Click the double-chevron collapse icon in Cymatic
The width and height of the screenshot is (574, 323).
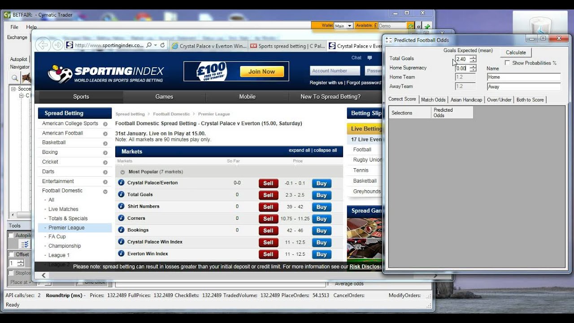(x=419, y=26)
